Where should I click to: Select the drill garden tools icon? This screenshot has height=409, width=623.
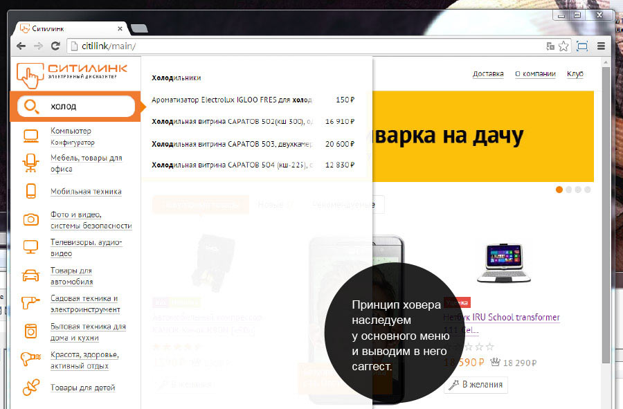[30, 303]
